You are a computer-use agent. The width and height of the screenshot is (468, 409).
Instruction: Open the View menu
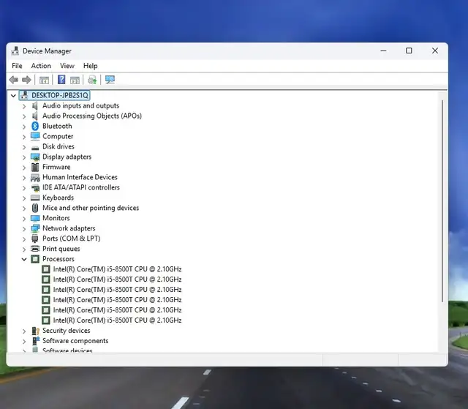click(x=67, y=66)
